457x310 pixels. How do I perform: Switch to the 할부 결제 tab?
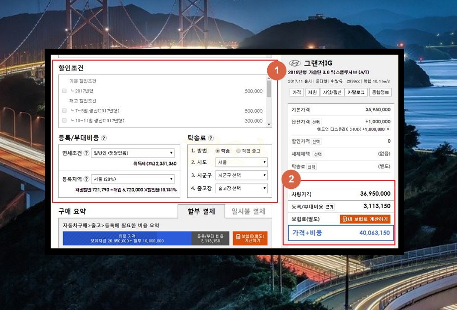pyautogui.click(x=201, y=211)
